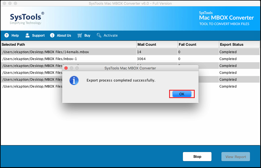Close the export completed dialog
Viewport: 261px width, 168px height.
pyautogui.click(x=66, y=68)
